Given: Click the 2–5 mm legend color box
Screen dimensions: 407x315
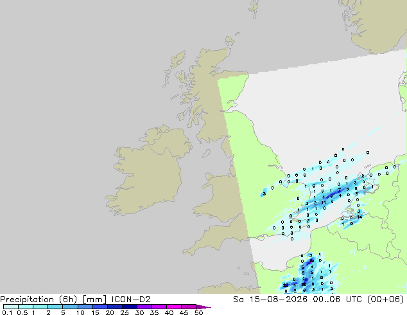Looking at the screenshot, I should (x=56, y=307).
